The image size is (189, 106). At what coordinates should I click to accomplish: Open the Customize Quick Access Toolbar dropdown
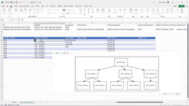28,2
